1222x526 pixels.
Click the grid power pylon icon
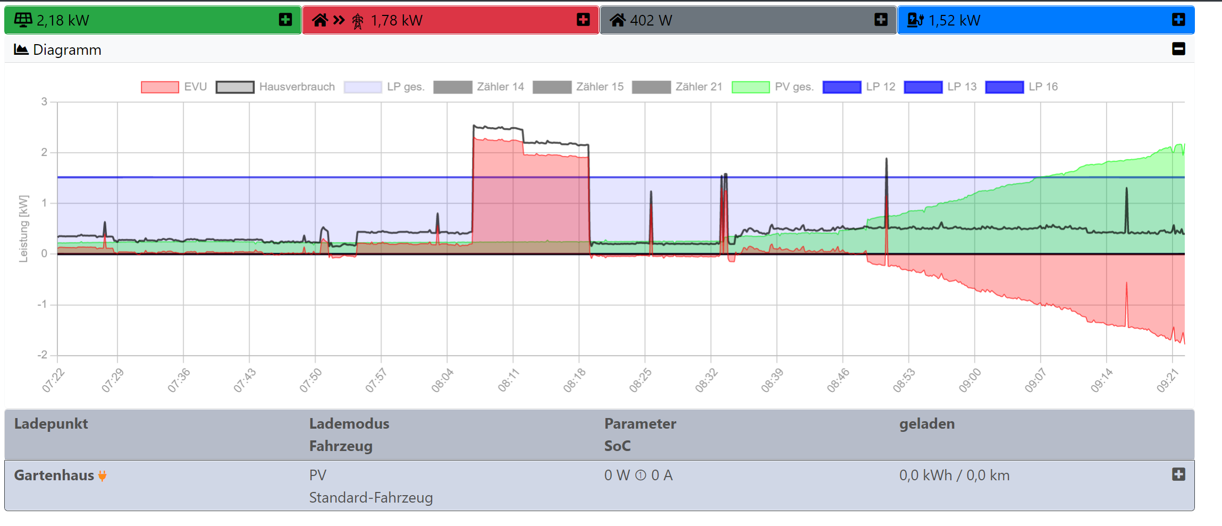358,21
